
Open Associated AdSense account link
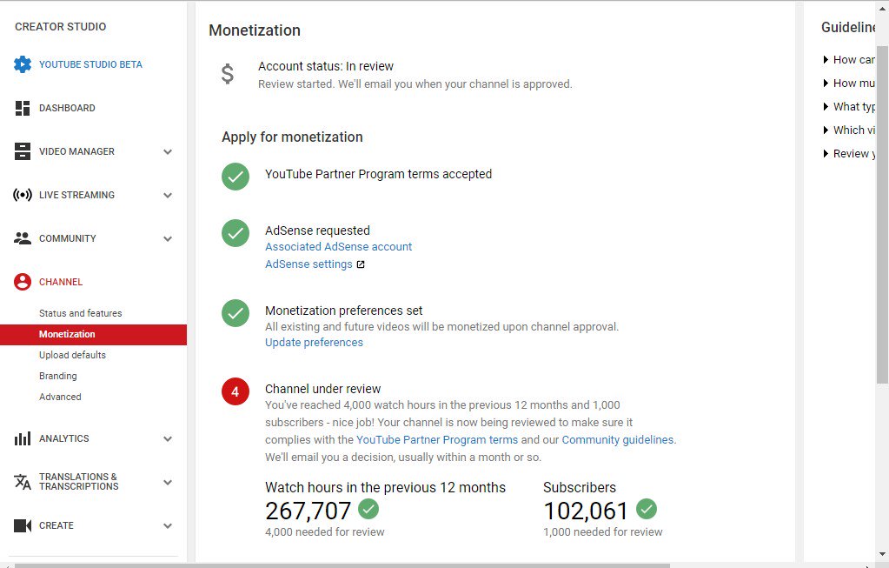[x=338, y=247]
